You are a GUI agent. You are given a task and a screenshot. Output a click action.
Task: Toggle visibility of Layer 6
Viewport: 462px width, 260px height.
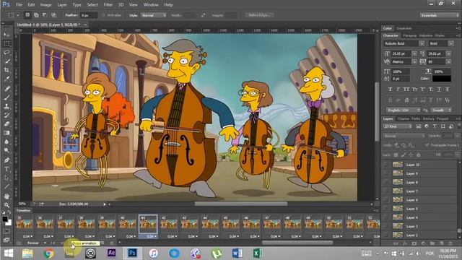[x=385, y=200]
